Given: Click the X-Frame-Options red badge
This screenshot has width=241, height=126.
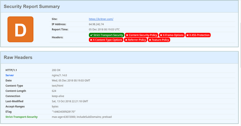Looking at the screenshot, I should coord(172,35).
